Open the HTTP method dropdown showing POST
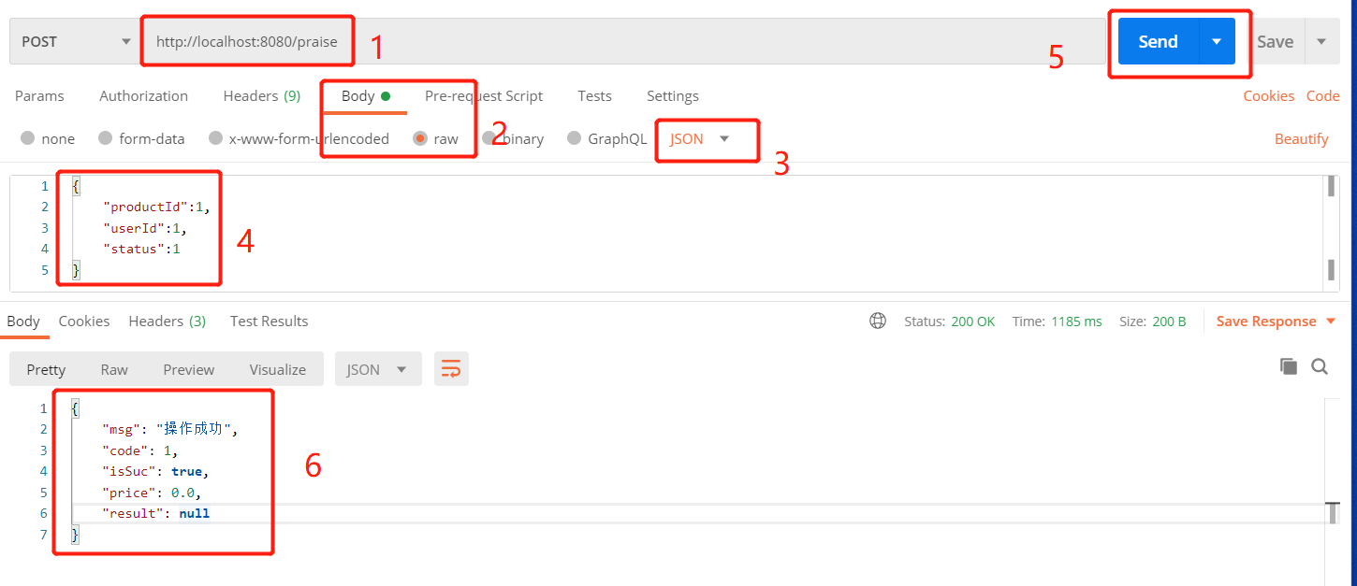The width and height of the screenshot is (1357, 586). click(75, 42)
